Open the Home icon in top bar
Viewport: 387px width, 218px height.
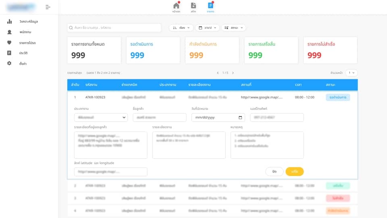pyautogui.click(x=176, y=6)
